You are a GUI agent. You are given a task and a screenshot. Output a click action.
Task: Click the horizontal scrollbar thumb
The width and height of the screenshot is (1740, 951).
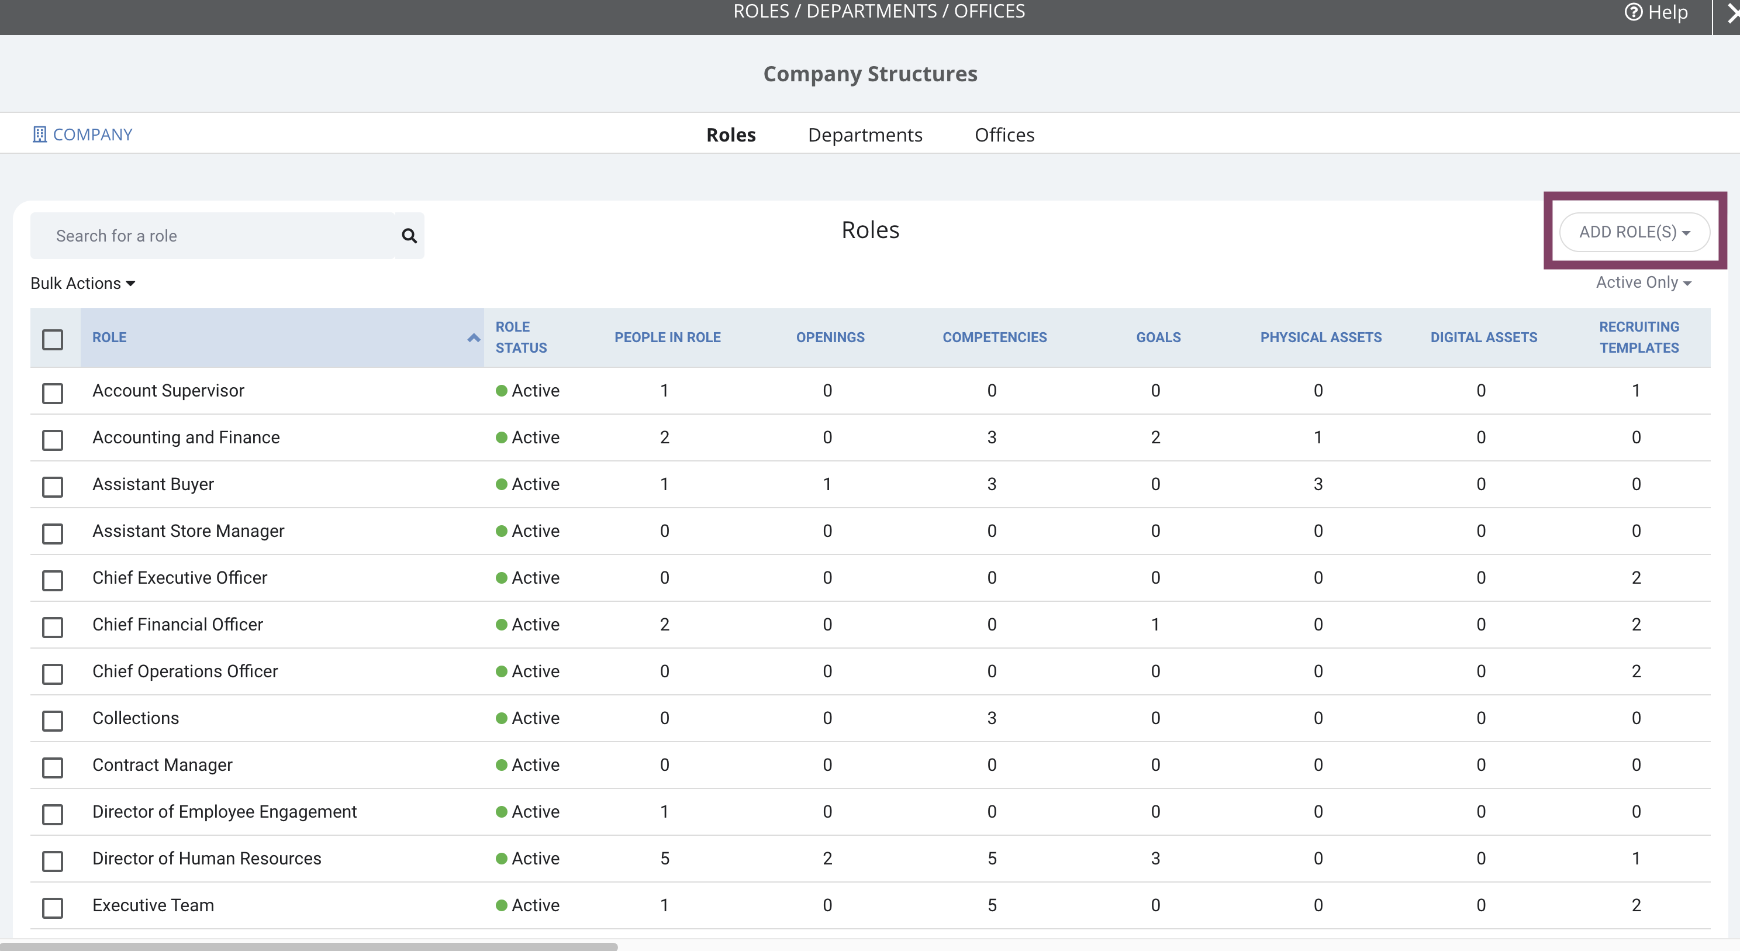(x=309, y=946)
